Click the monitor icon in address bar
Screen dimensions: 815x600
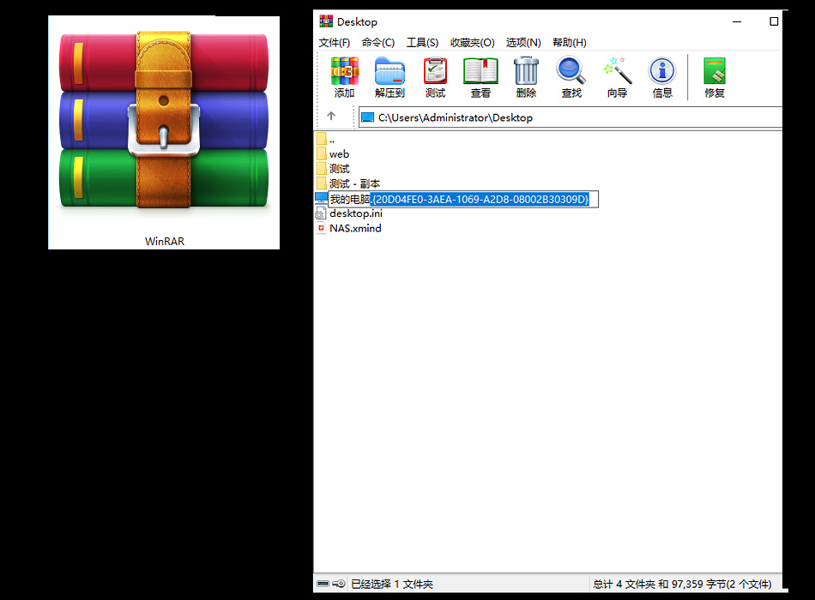click(x=367, y=117)
